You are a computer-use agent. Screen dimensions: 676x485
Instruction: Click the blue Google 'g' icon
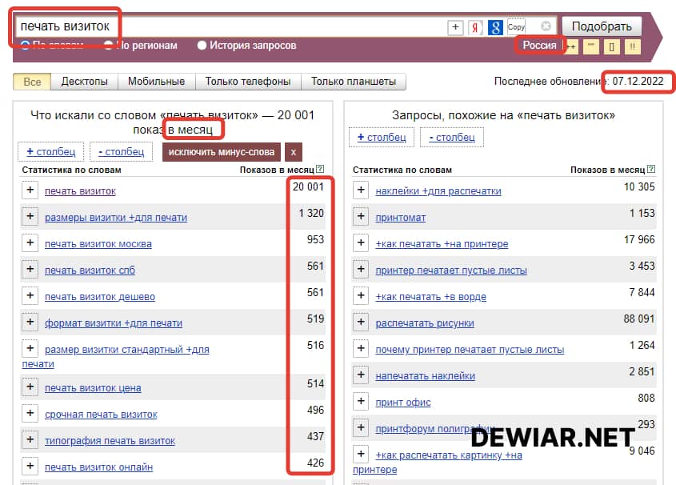coord(496,27)
